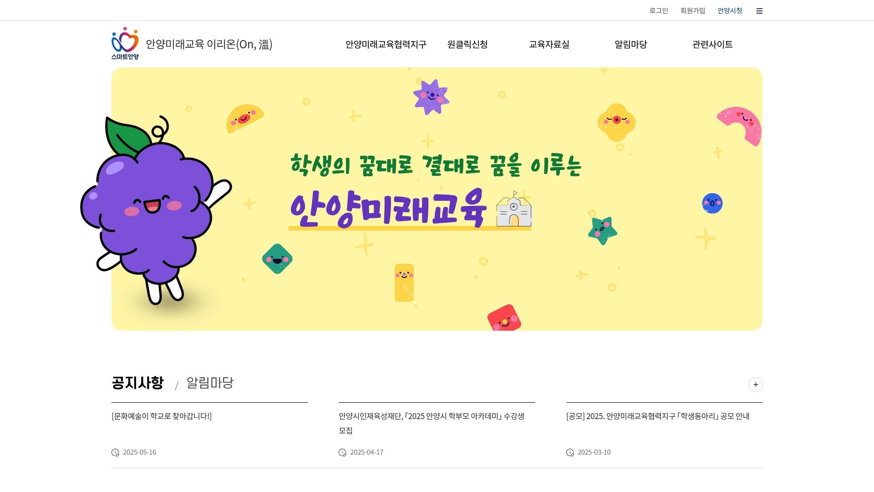Visit the 안양시청 link
874x492 pixels.
pyautogui.click(x=730, y=10)
